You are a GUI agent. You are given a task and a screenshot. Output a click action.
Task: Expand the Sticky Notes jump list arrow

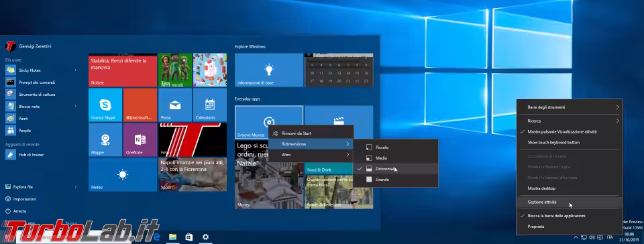click(76, 70)
